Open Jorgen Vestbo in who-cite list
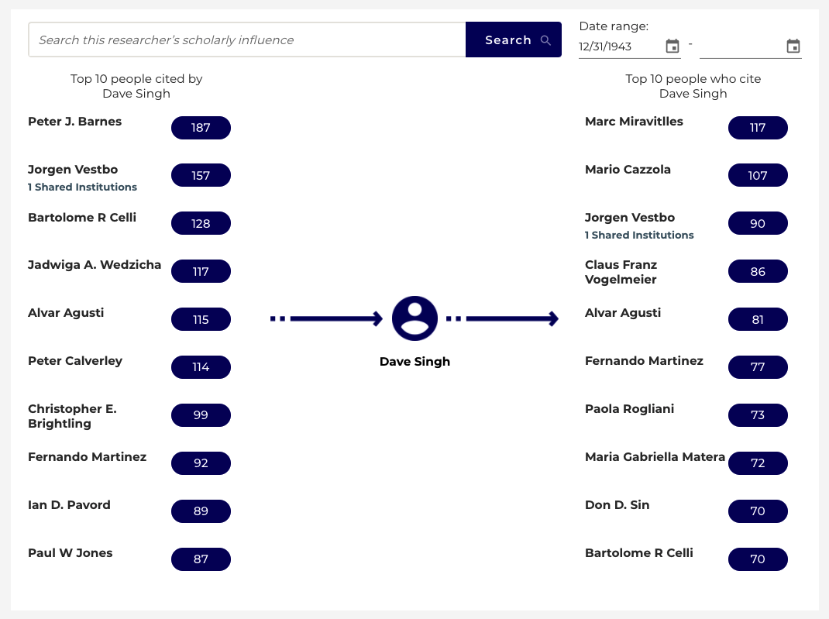Image resolution: width=829 pixels, height=619 pixels. point(630,218)
